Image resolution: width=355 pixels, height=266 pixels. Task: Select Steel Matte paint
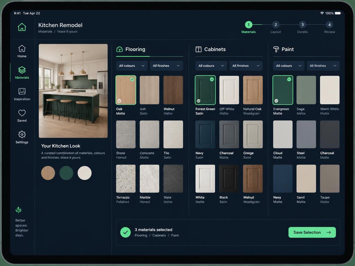pos(306,134)
